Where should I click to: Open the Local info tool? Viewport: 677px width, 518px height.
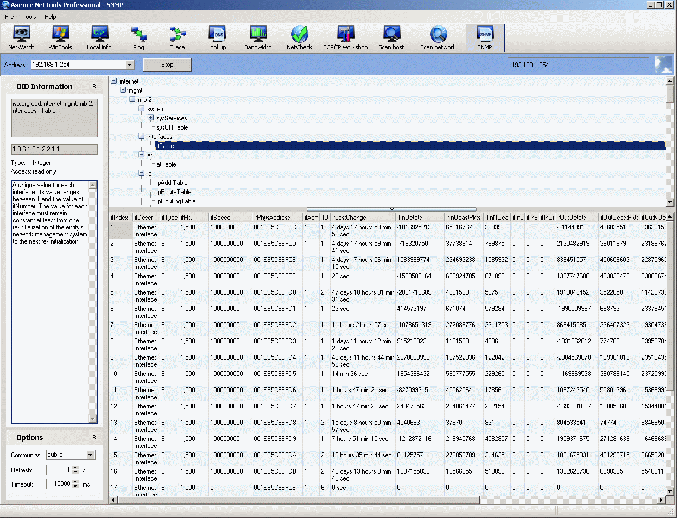[x=99, y=38]
